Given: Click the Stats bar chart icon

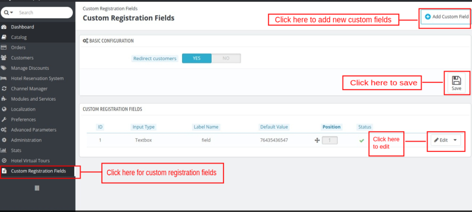Looking at the screenshot, I should (4, 150).
